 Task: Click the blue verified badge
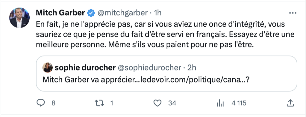coord(91,13)
